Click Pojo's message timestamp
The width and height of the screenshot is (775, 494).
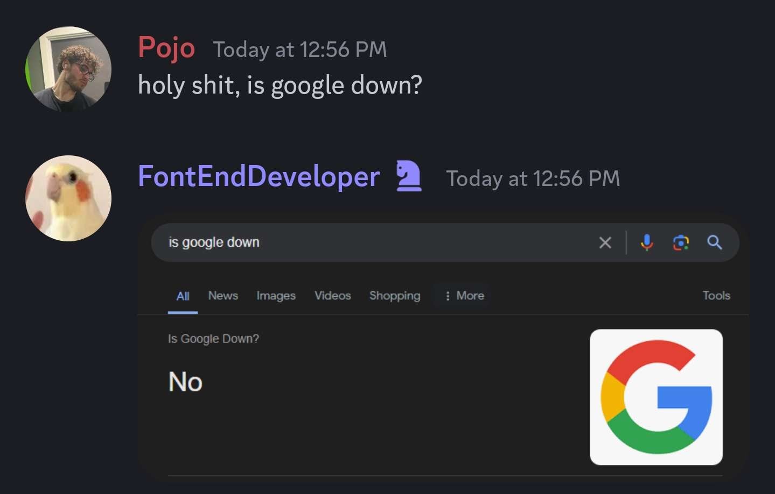[x=300, y=49]
